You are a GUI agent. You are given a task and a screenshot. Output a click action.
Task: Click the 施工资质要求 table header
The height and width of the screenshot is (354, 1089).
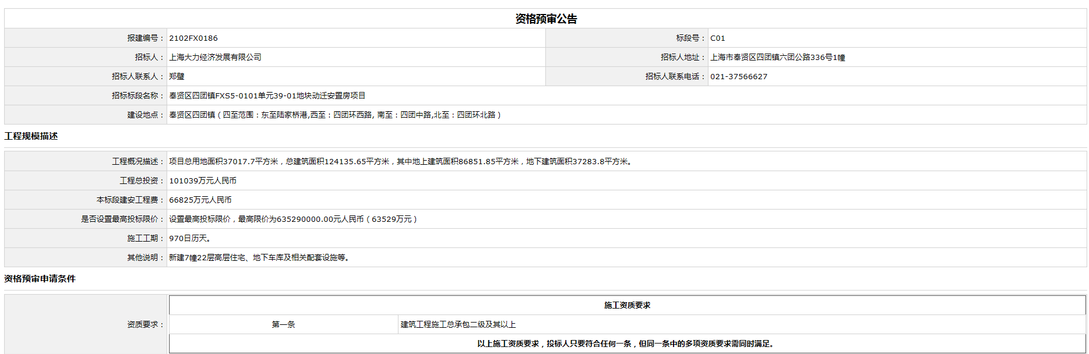pos(627,306)
